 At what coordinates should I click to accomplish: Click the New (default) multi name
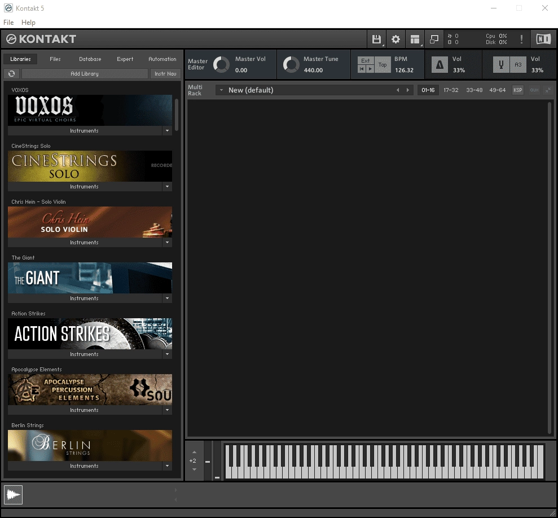[x=251, y=90]
